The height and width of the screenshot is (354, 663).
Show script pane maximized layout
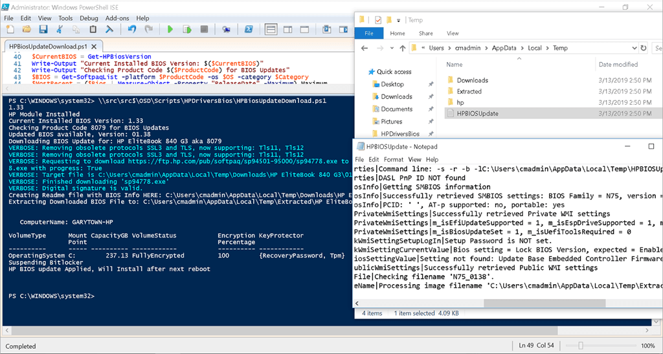pyautogui.click(x=304, y=29)
